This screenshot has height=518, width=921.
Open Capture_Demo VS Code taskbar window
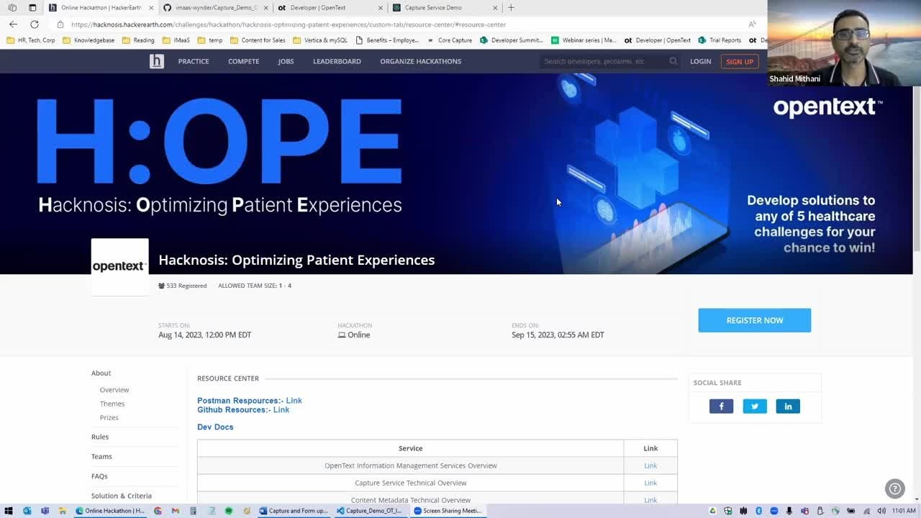click(x=370, y=511)
